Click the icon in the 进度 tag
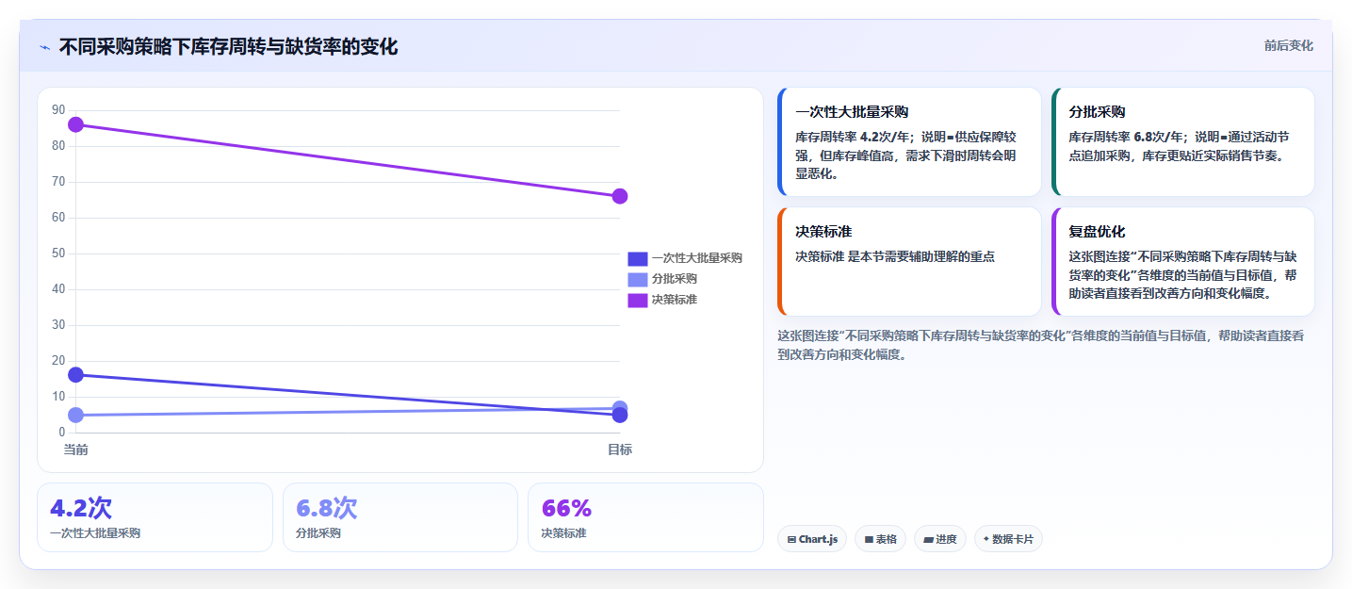The height and width of the screenshot is (589, 1352). pyautogui.click(x=928, y=540)
